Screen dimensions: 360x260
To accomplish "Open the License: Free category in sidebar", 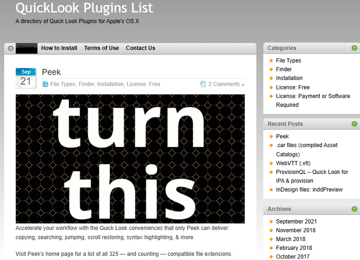I will pos(292,87).
